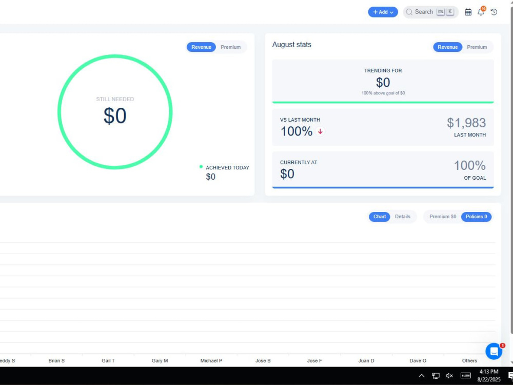513x385 pixels.
Task: Click the August stats heading
Action: (x=292, y=45)
